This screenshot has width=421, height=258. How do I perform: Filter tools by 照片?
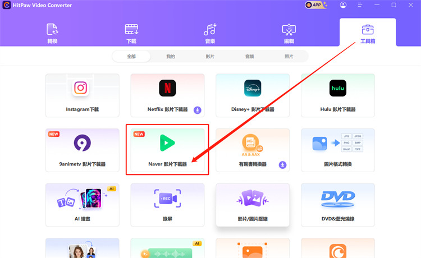coord(289,56)
